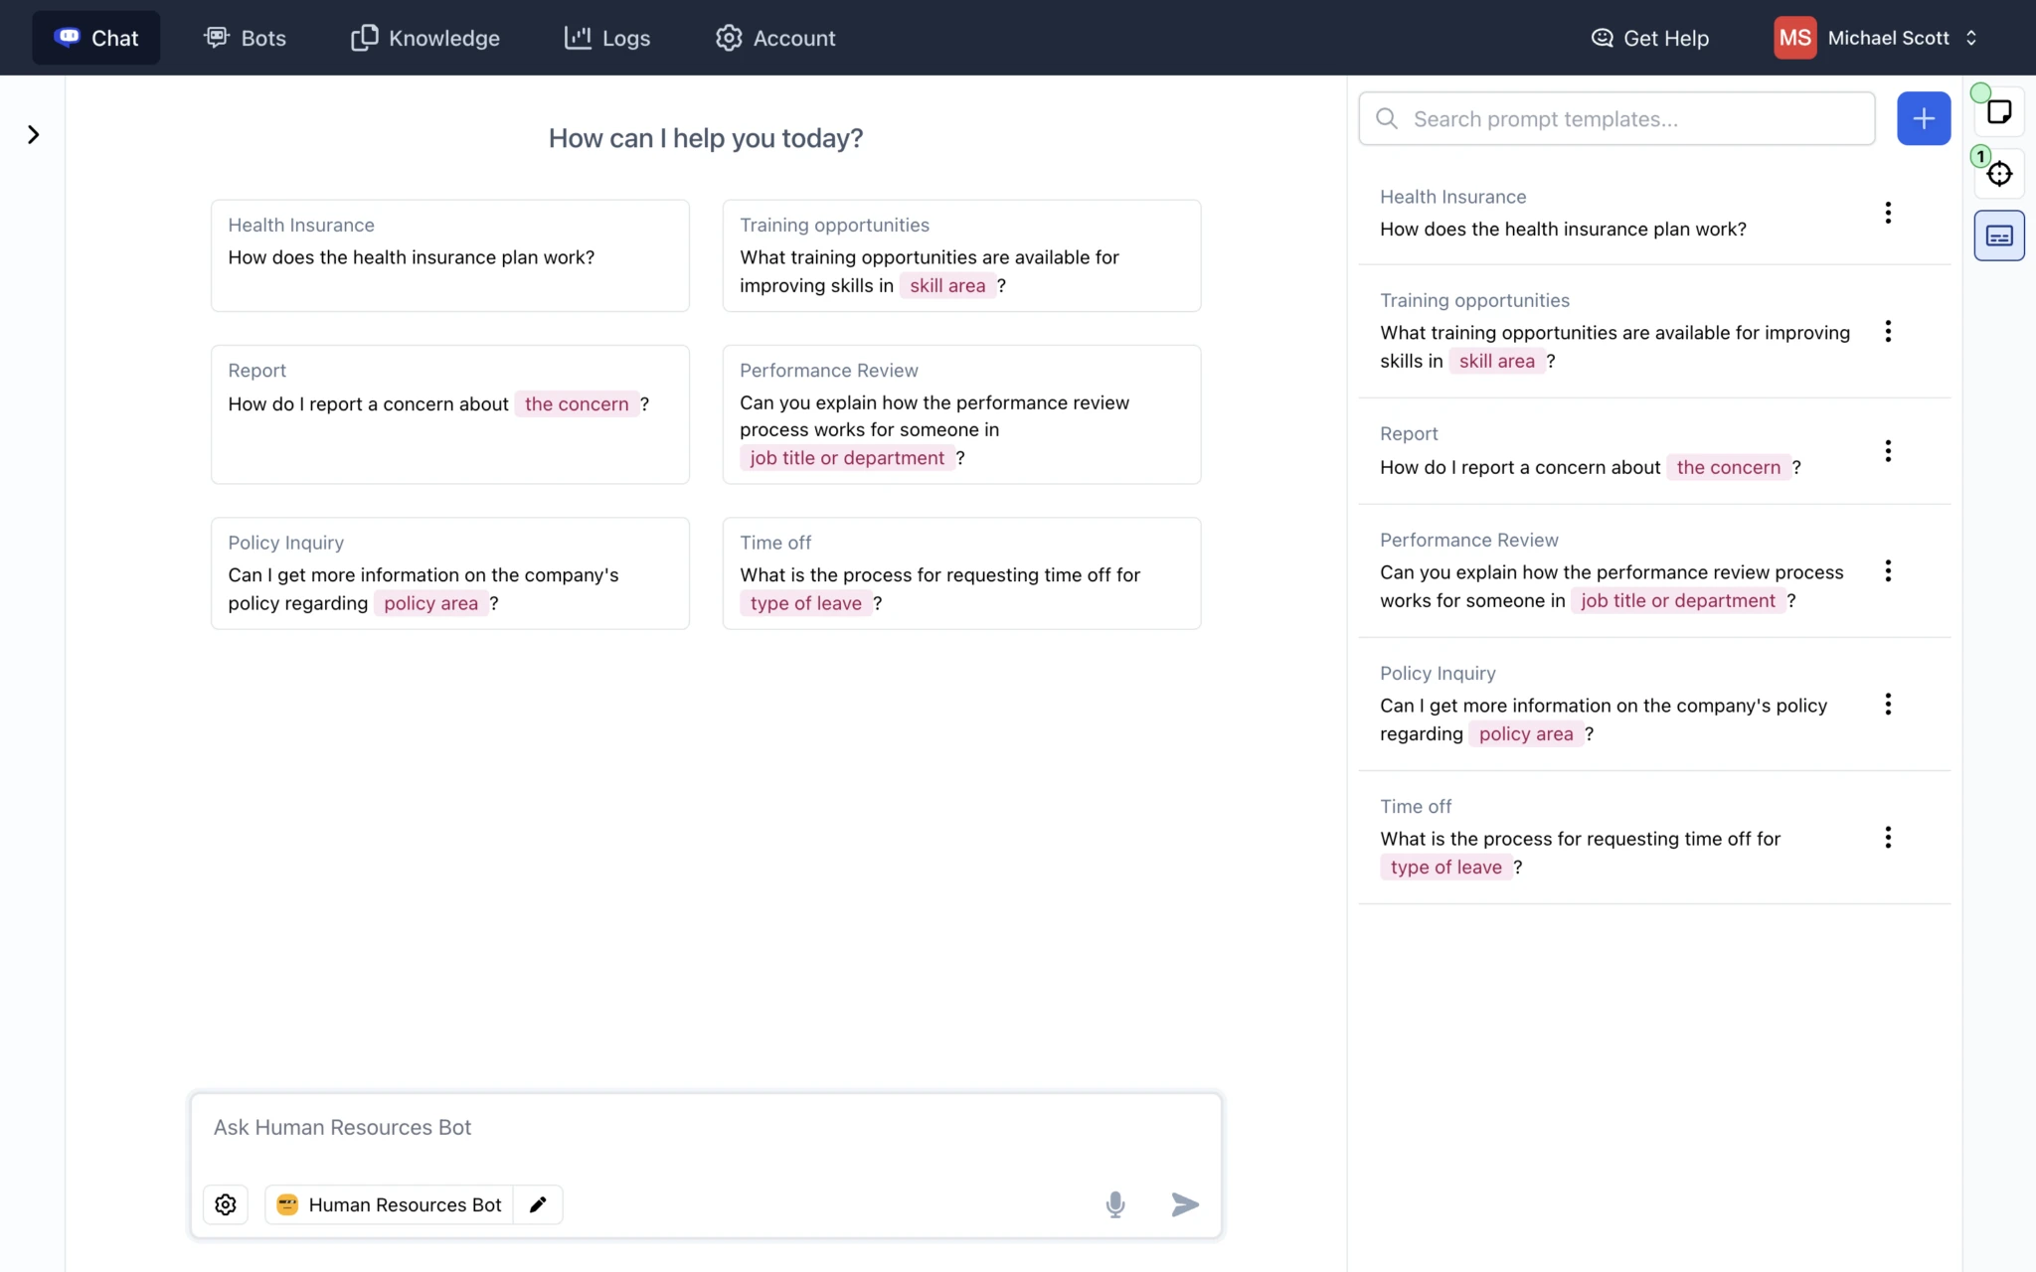Collapse the left sidebar with the chevron

click(33, 134)
